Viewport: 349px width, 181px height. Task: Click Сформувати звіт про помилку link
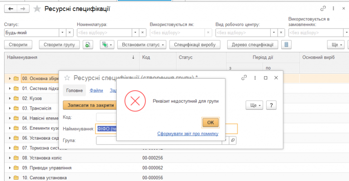click(188, 134)
